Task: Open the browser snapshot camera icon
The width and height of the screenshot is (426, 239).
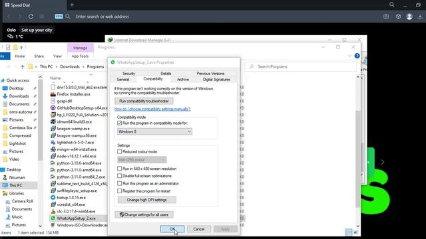Action: [x=386, y=17]
